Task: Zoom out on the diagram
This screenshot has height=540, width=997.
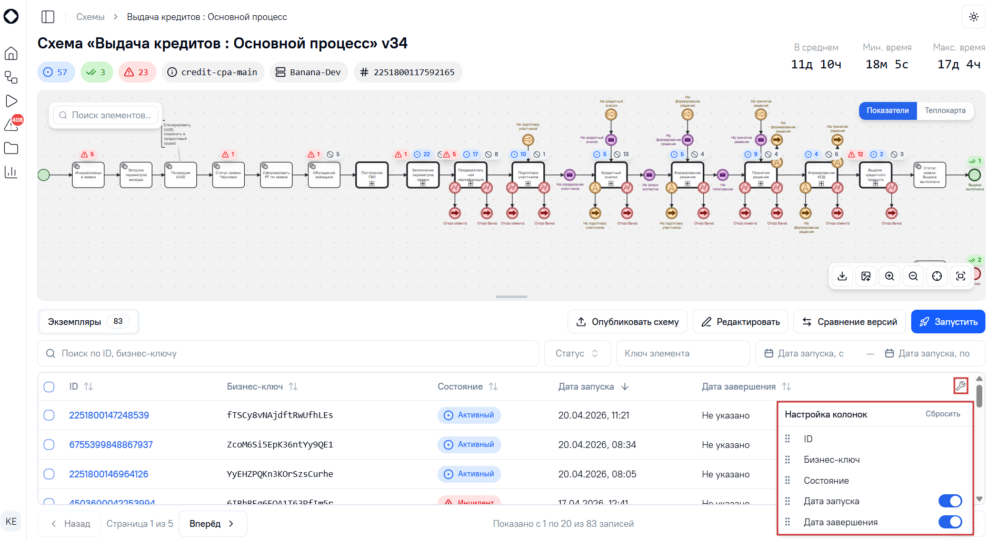Action: pos(913,276)
